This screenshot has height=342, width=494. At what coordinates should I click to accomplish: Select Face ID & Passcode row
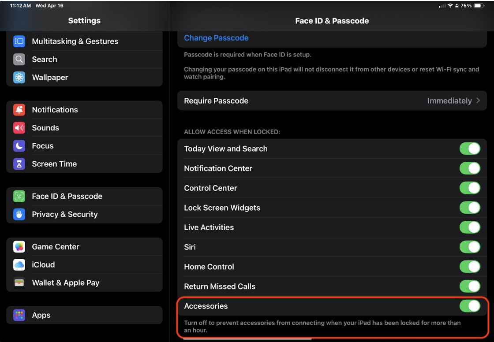click(84, 196)
